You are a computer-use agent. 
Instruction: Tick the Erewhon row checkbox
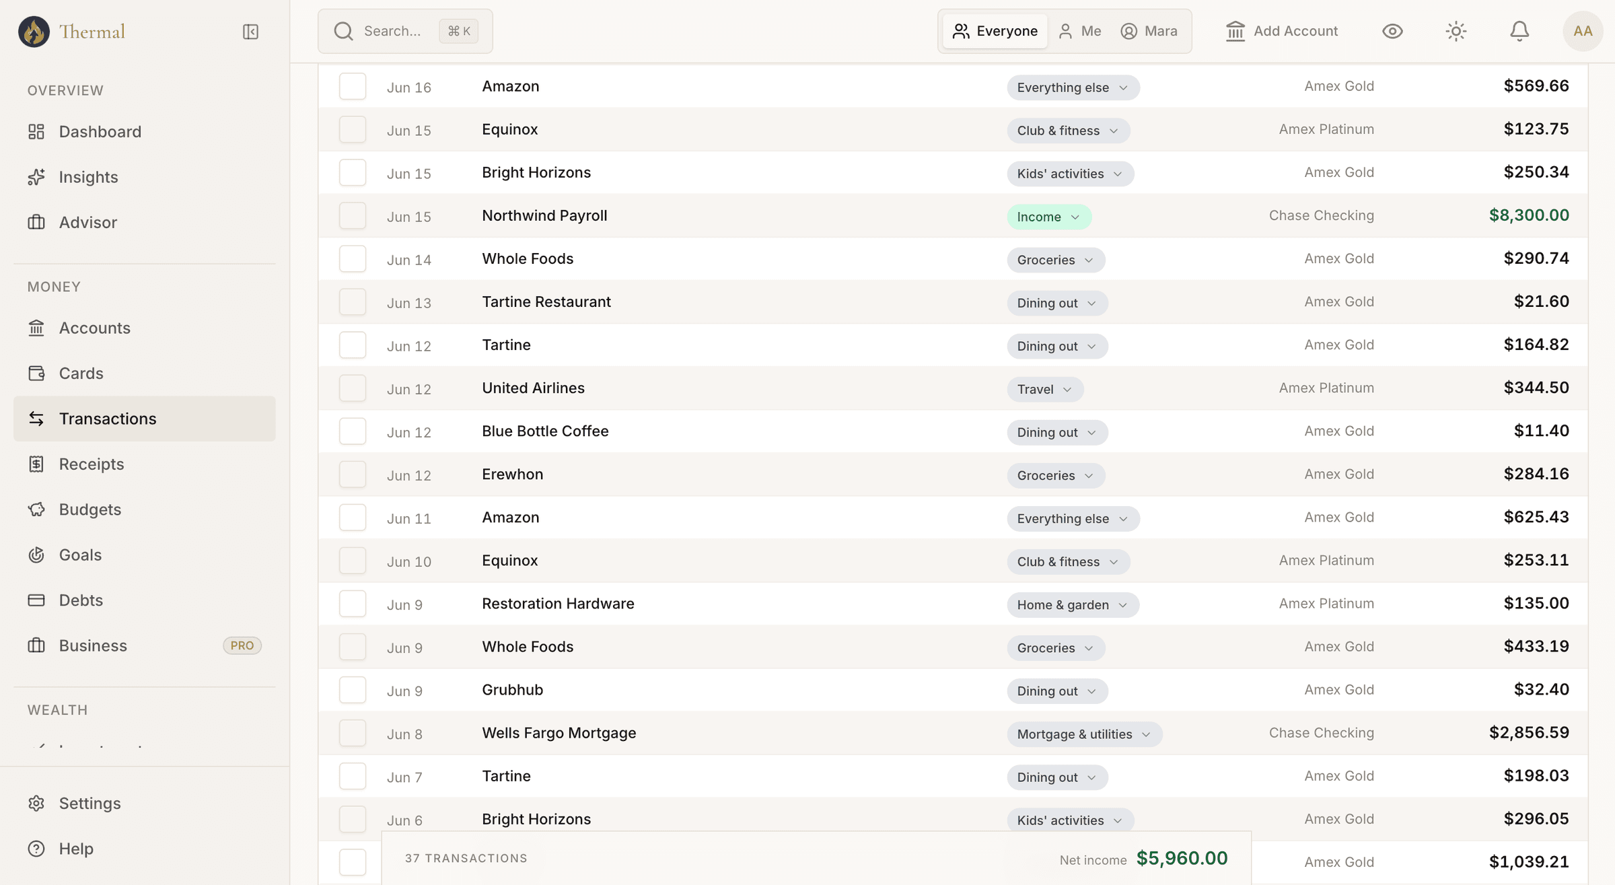[x=353, y=474]
